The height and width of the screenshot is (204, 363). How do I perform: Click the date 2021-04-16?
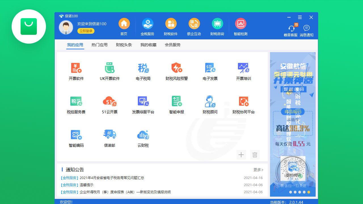point(253,178)
